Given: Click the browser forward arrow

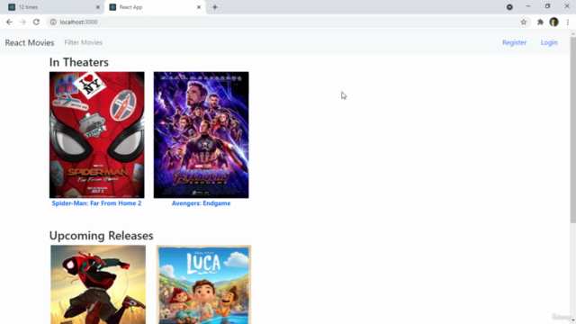Looking at the screenshot, I should pos(22,22).
